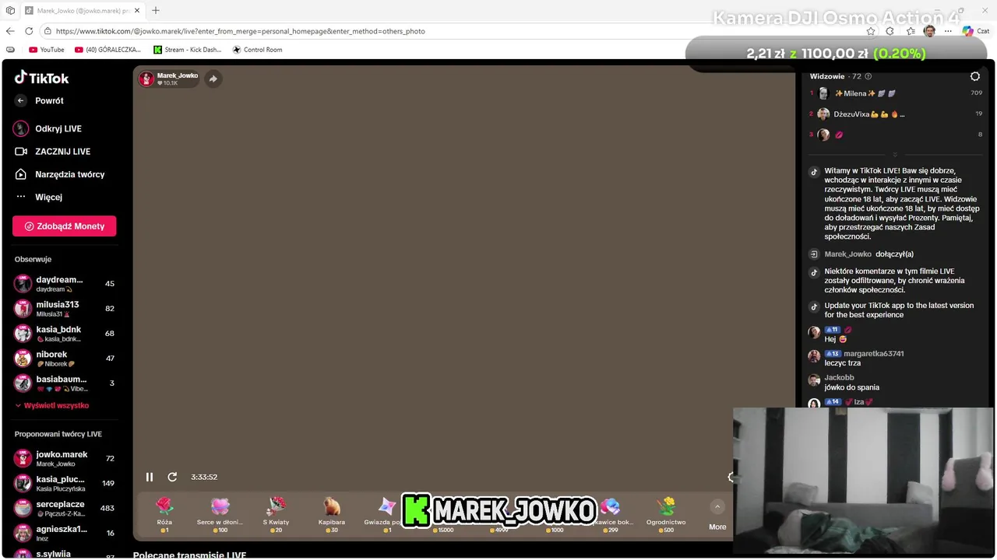The height and width of the screenshot is (560, 997).
Task: Share the live stream arrow icon
Action: pyautogui.click(x=213, y=79)
